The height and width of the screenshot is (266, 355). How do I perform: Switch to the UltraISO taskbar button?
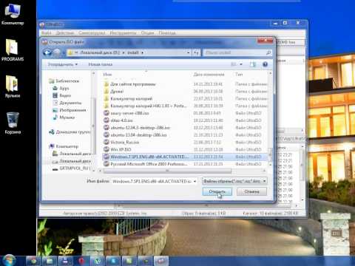(x=161, y=261)
